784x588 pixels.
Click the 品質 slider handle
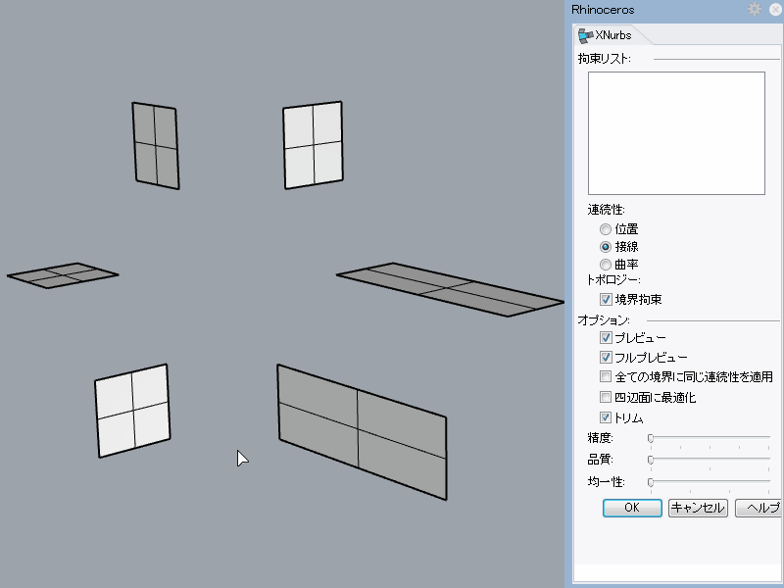point(651,460)
